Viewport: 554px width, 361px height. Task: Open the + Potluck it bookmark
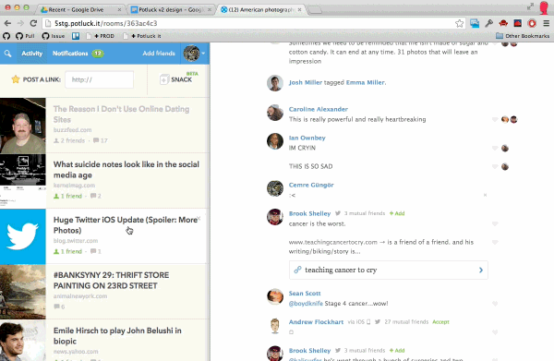tap(142, 36)
